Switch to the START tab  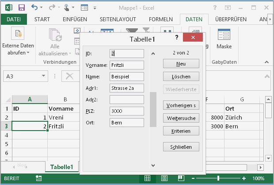coord(42,19)
